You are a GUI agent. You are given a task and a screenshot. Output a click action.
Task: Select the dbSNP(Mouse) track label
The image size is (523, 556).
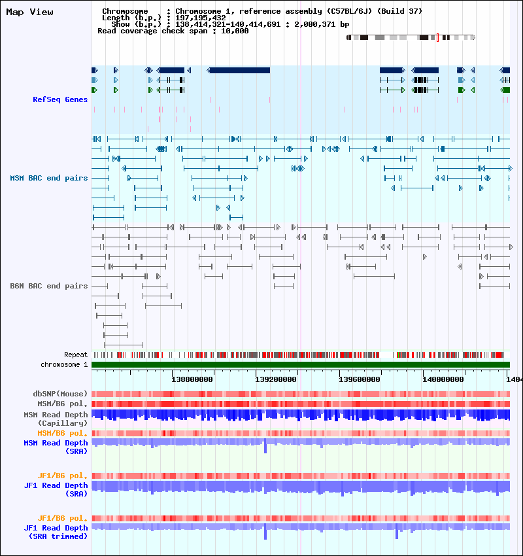60,394
